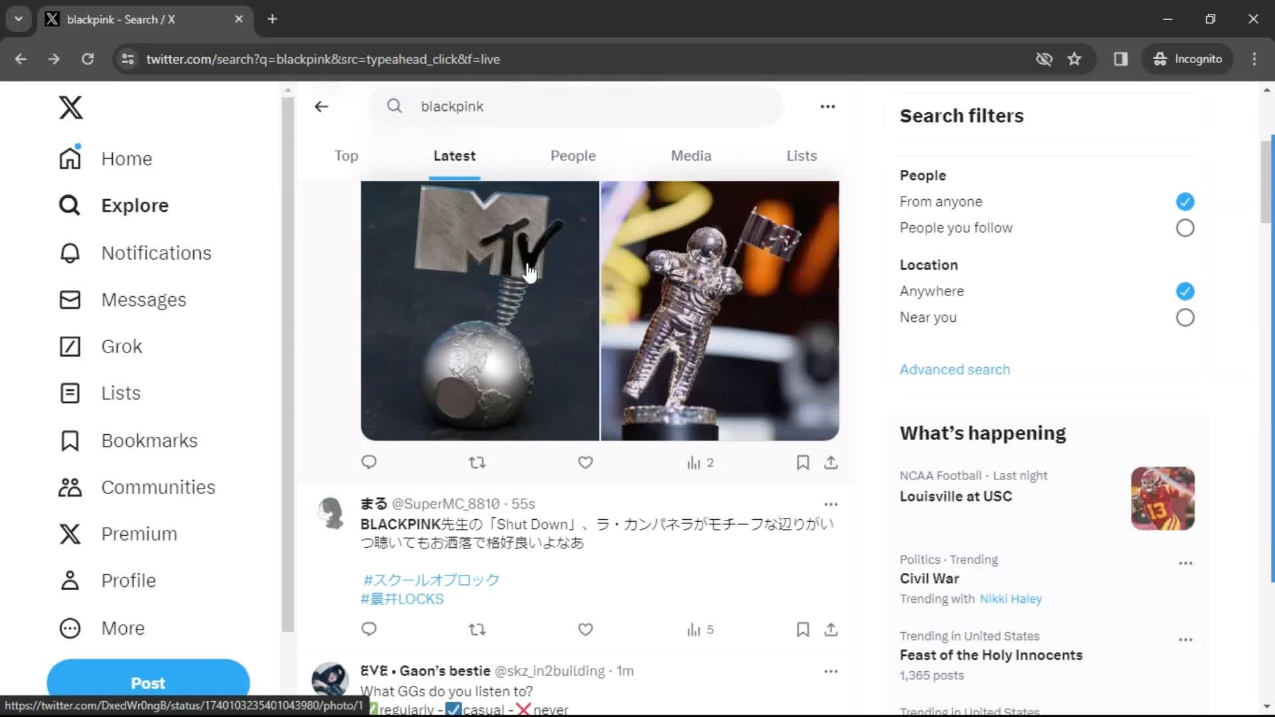Go to Home in the sidebar
This screenshot has height=717, width=1275.
coord(106,159)
